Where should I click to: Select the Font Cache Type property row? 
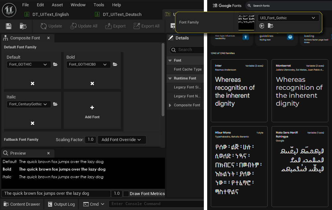pyautogui.click(x=185, y=69)
